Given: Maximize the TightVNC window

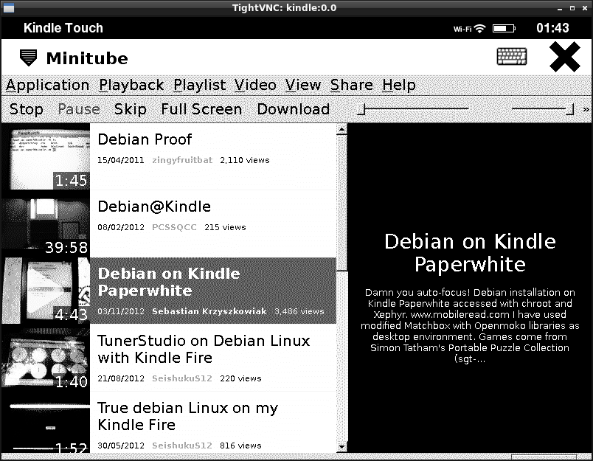Looking at the screenshot, I should (572, 8).
